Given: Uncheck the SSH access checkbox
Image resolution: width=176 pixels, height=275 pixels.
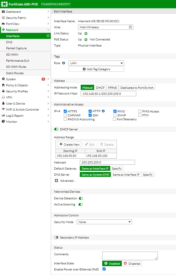Looking at the screenshot, I should (x=90, y=115).
